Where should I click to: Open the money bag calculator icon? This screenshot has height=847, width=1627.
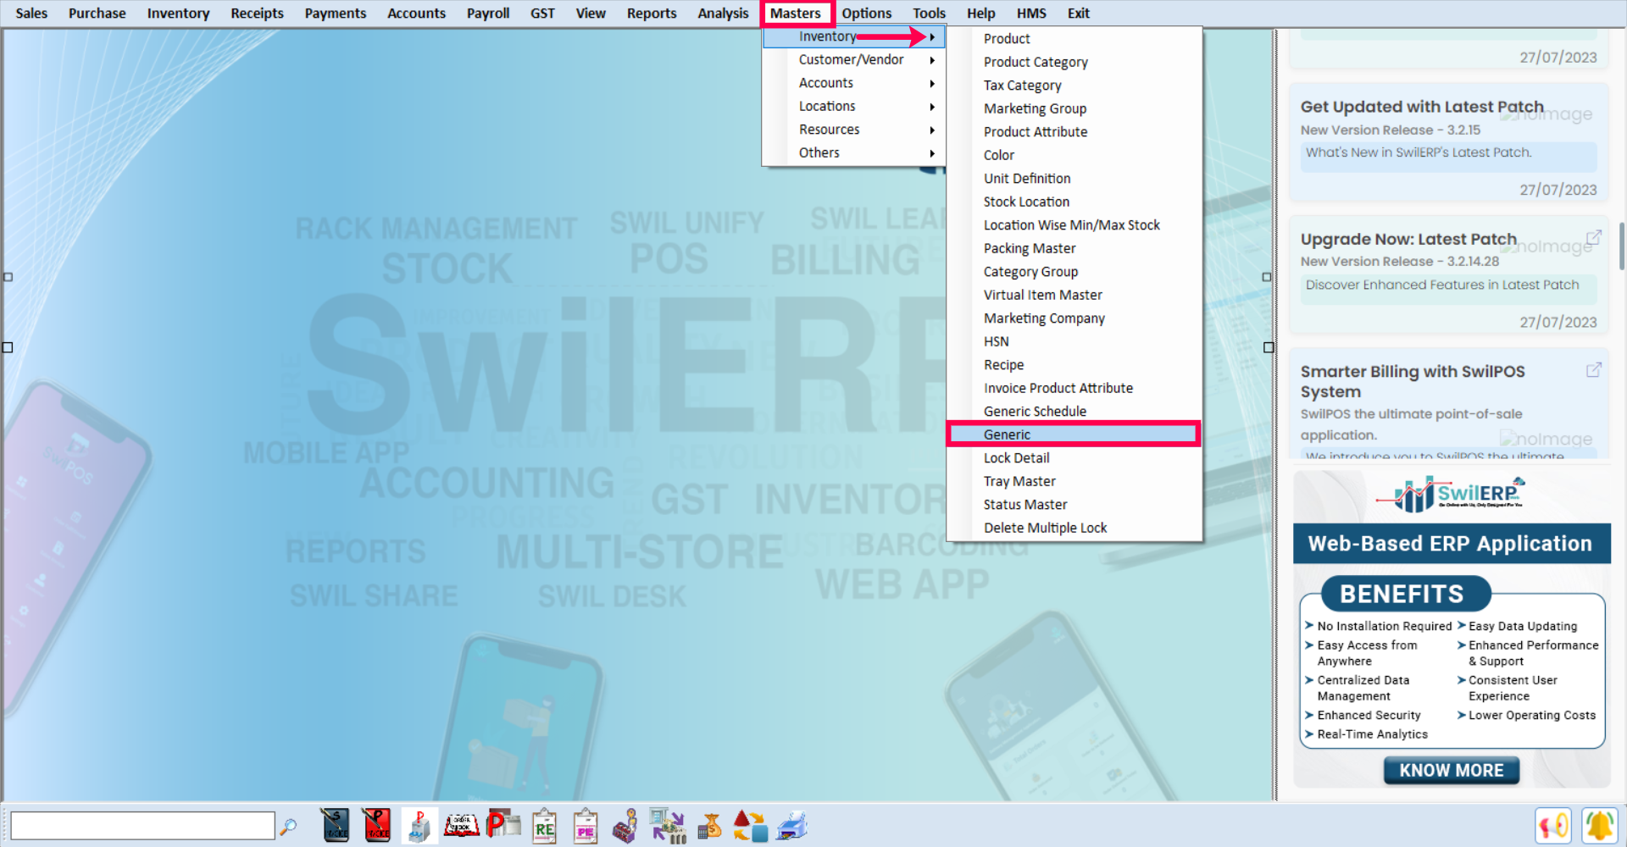pos(709,826)
